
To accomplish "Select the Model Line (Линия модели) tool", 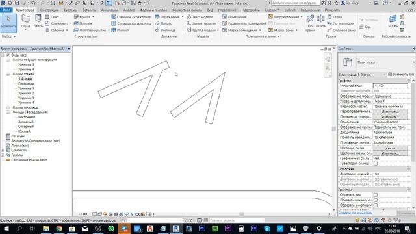I will [x=201, y=23].
